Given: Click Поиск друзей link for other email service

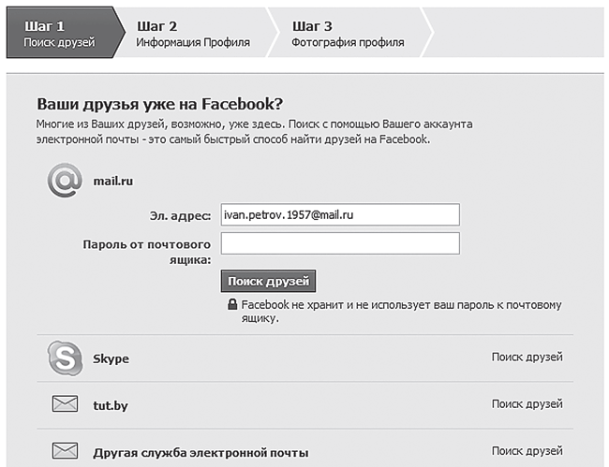Looking at the screenshot, I should coord(527,452).
